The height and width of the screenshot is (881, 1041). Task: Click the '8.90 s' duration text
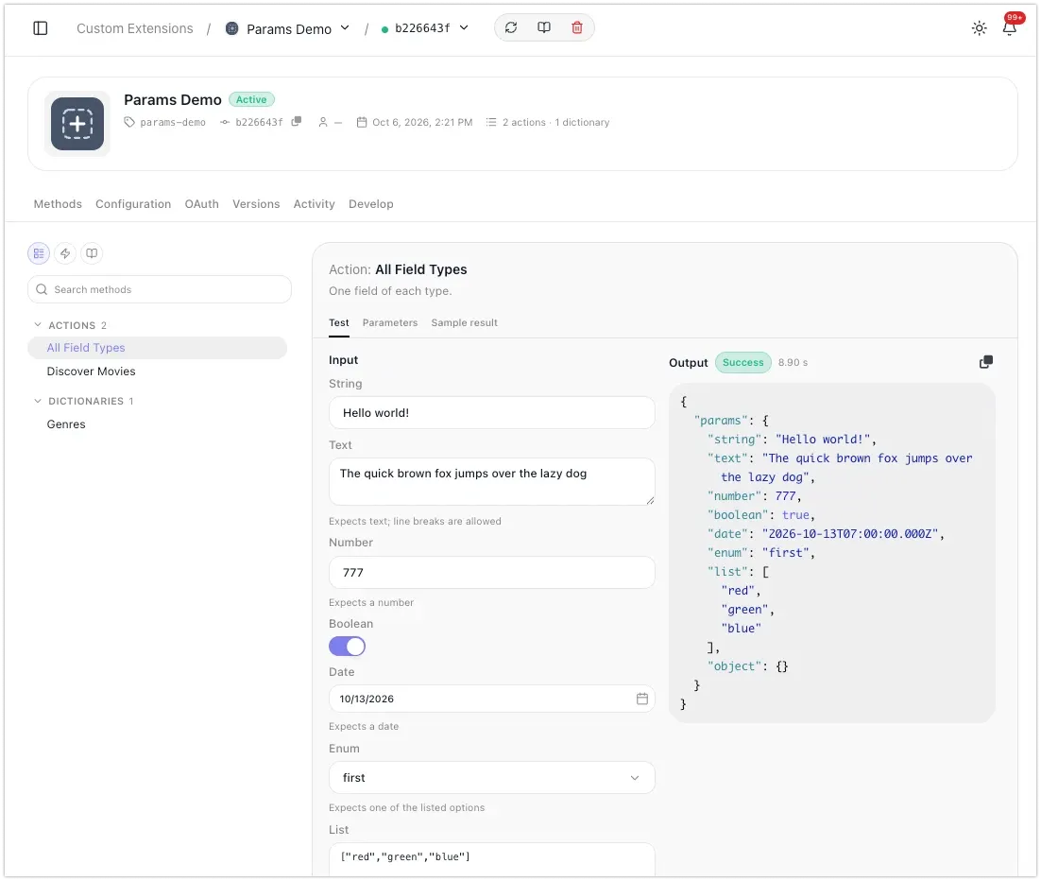(x=793, y=363)
